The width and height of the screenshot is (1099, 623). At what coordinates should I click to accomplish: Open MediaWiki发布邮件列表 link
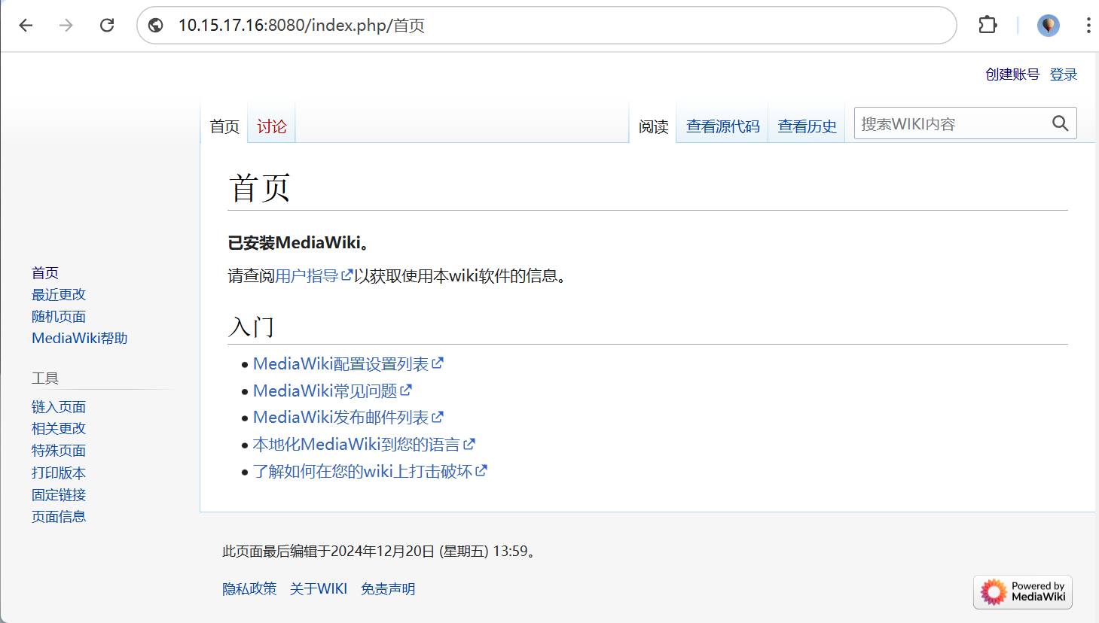[x=348, y=418]
